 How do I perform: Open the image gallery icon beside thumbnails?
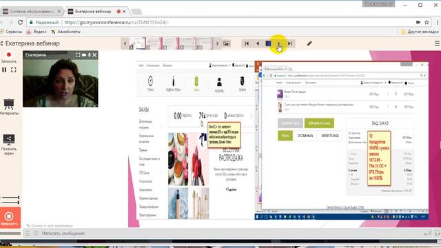click(226, 43)
